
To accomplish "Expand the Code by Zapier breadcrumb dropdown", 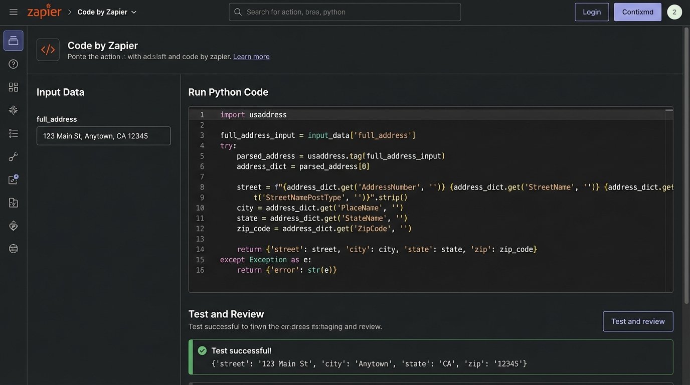I will click(133, 12).
